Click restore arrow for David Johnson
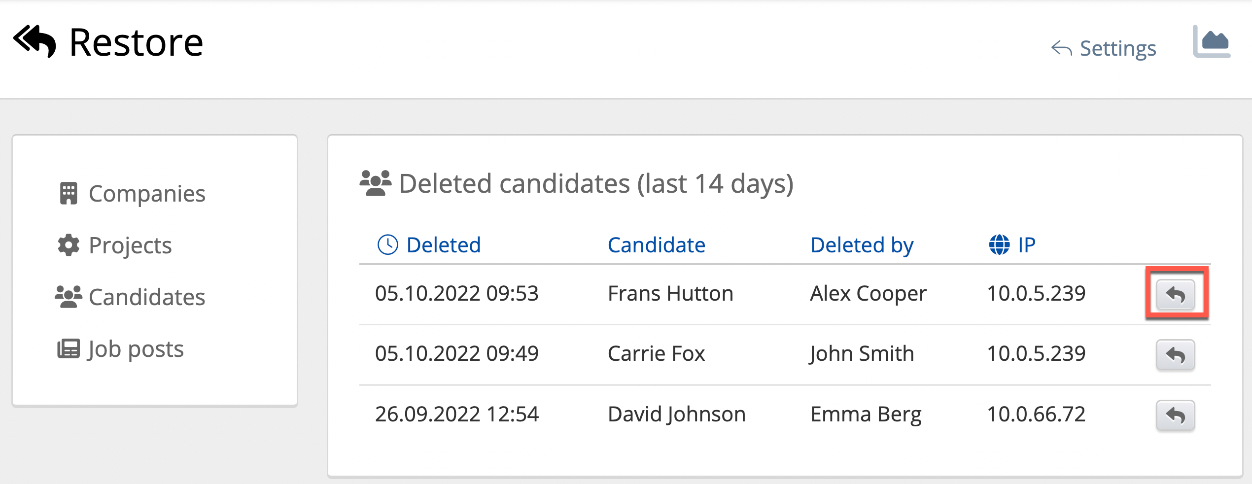The width and height of the screenshot is (1252, 484). pos(1176,415)
